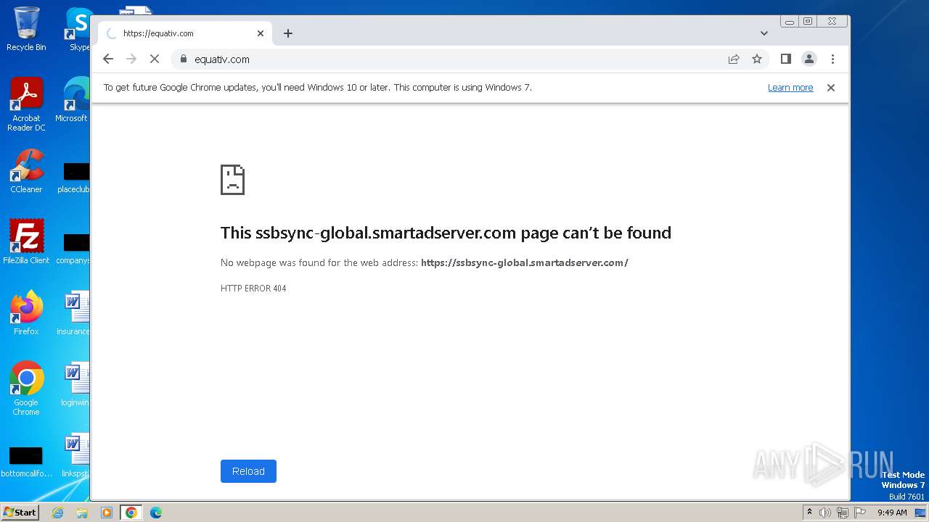Image resolution: width=929 pixels, height=522 pixels.
Task: Open Chrome side panel
Action: pyautogui.click(x=785, y=59)
